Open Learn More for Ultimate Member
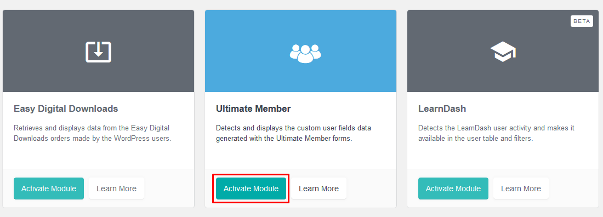603x217 pixels. [319, 189]
